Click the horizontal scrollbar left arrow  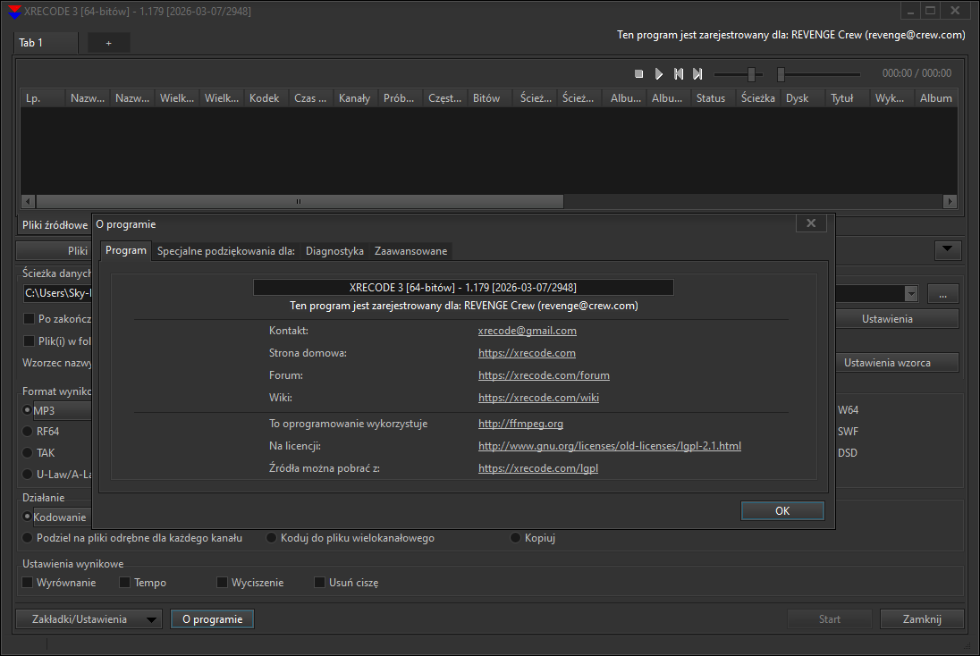28,201
